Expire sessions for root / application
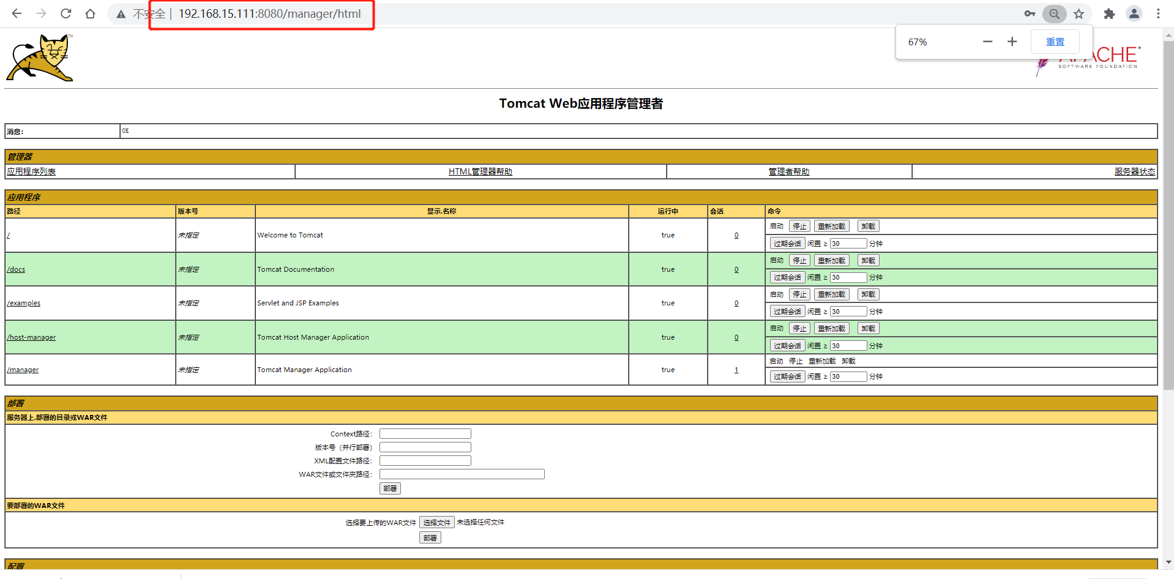 tap(787, 244)
